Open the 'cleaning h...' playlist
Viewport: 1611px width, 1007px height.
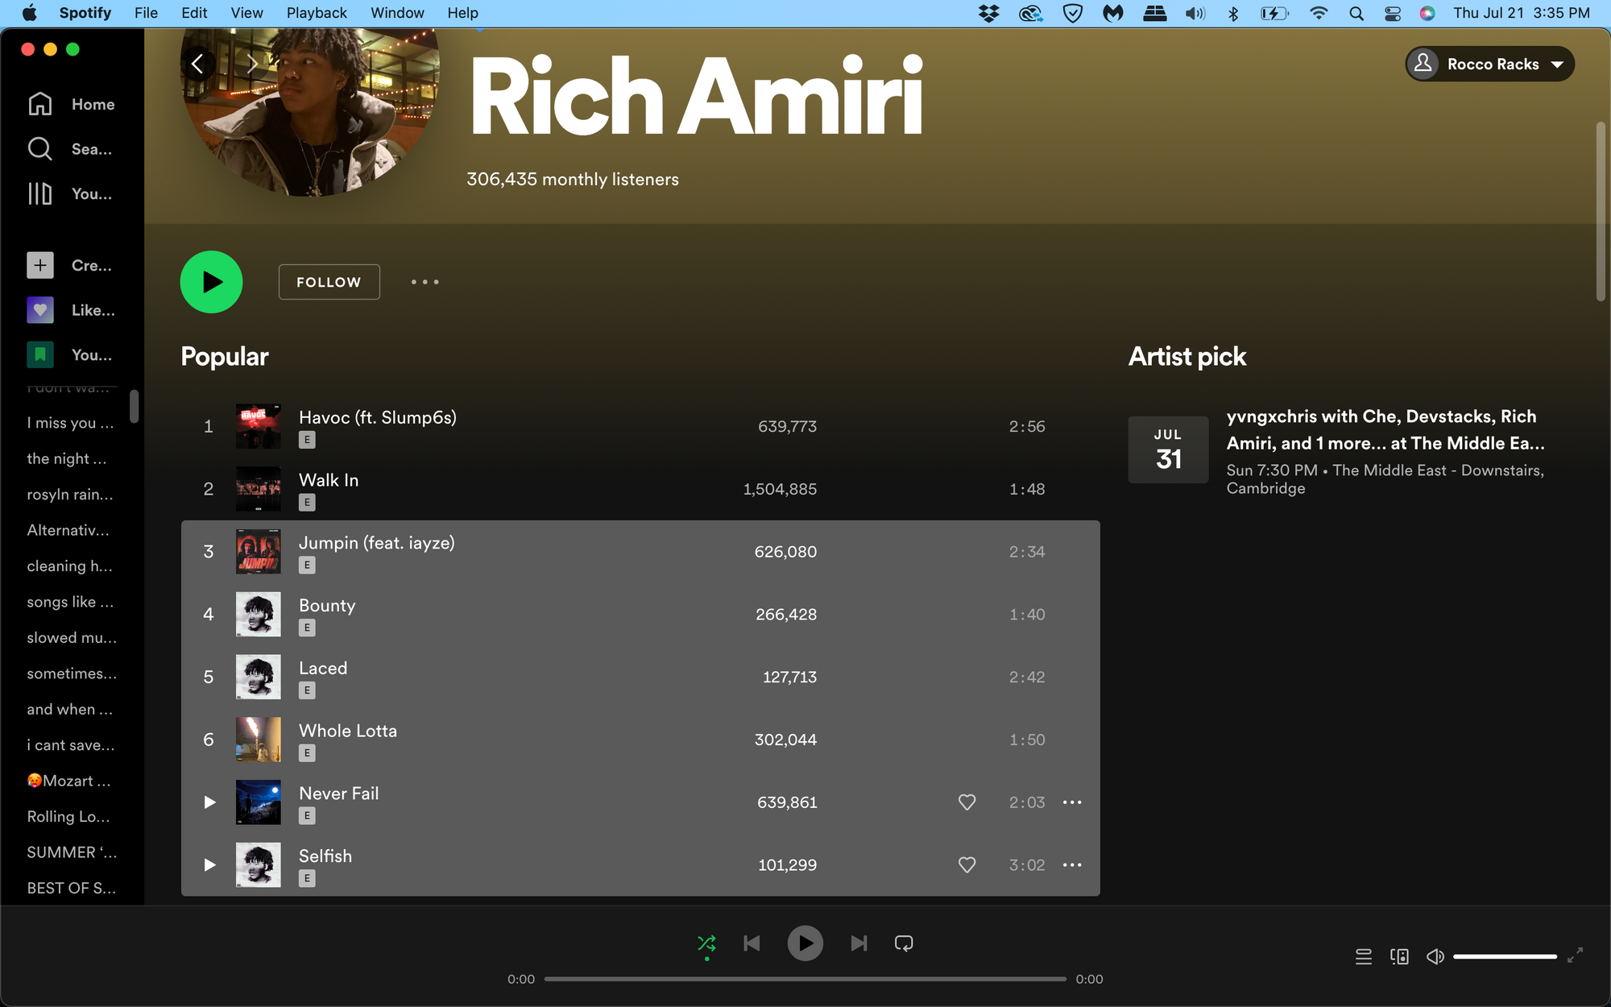69,566
